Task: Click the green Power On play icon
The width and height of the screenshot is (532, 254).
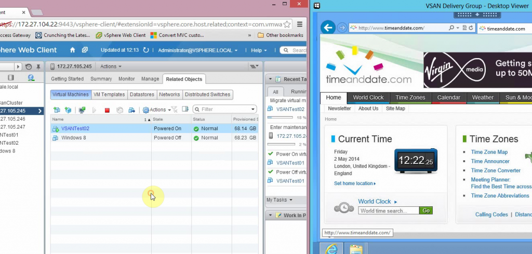Action: click(95, 110)
